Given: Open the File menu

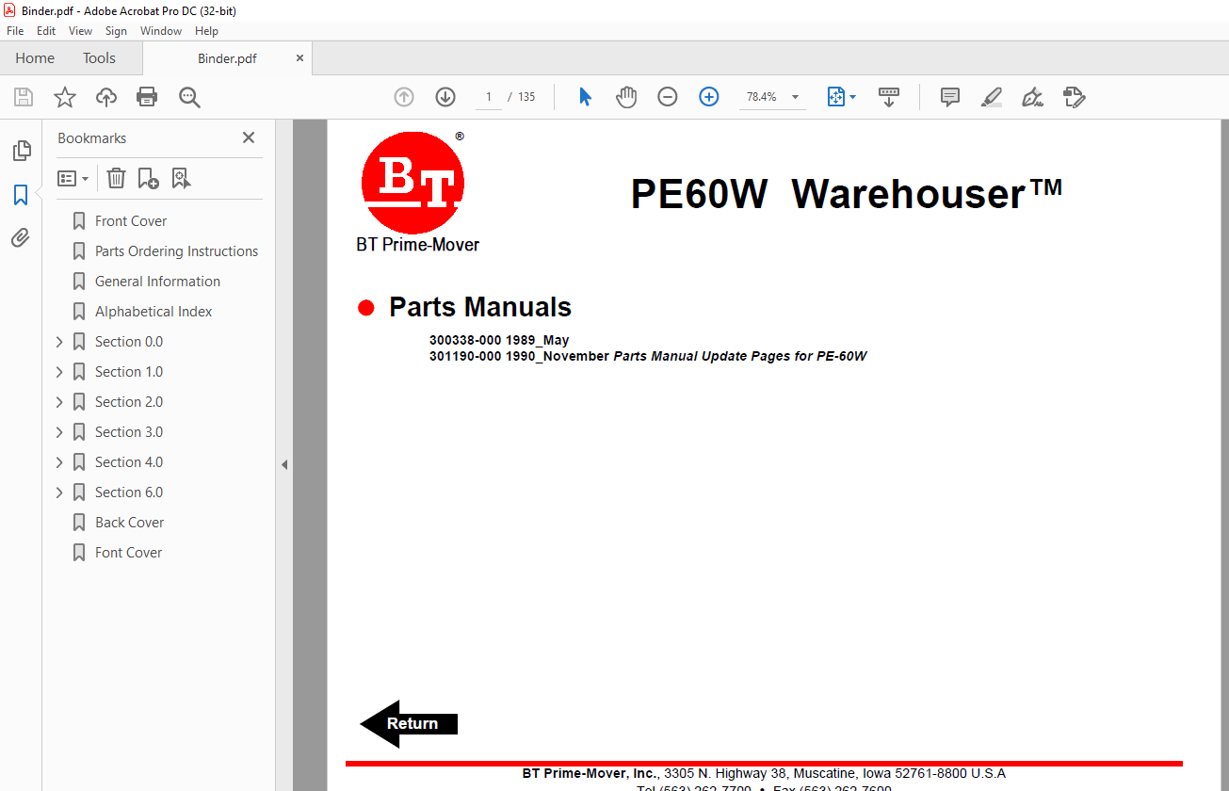Looking at the screenshot, I should coord(15,31).
